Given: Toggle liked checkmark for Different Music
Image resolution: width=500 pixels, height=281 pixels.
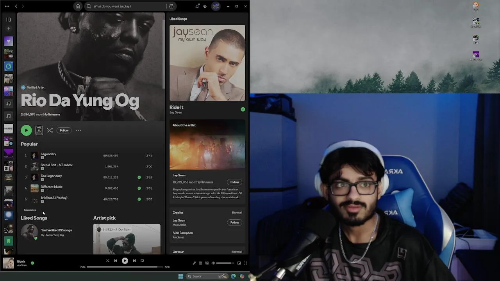Looking at the screenshot, I should coord(139,188).
